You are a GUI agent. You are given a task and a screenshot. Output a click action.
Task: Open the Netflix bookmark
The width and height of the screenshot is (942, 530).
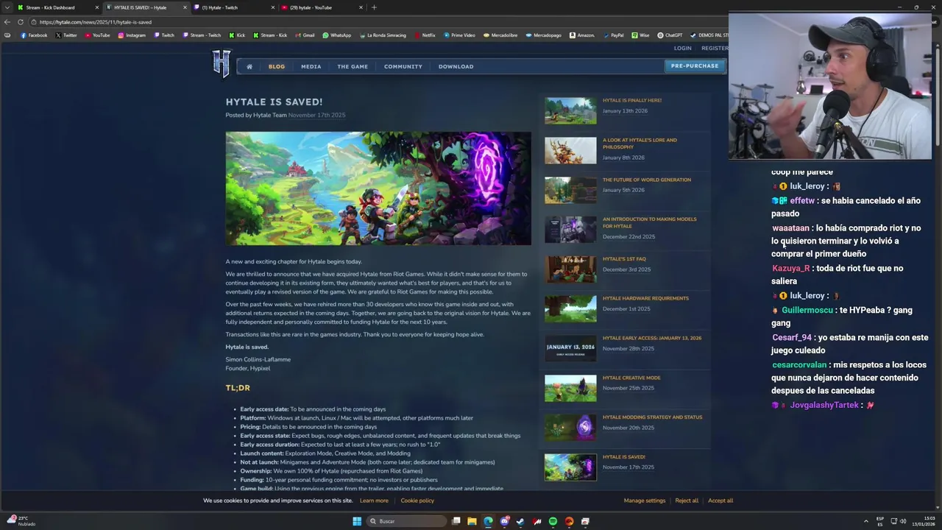point(425,35)
